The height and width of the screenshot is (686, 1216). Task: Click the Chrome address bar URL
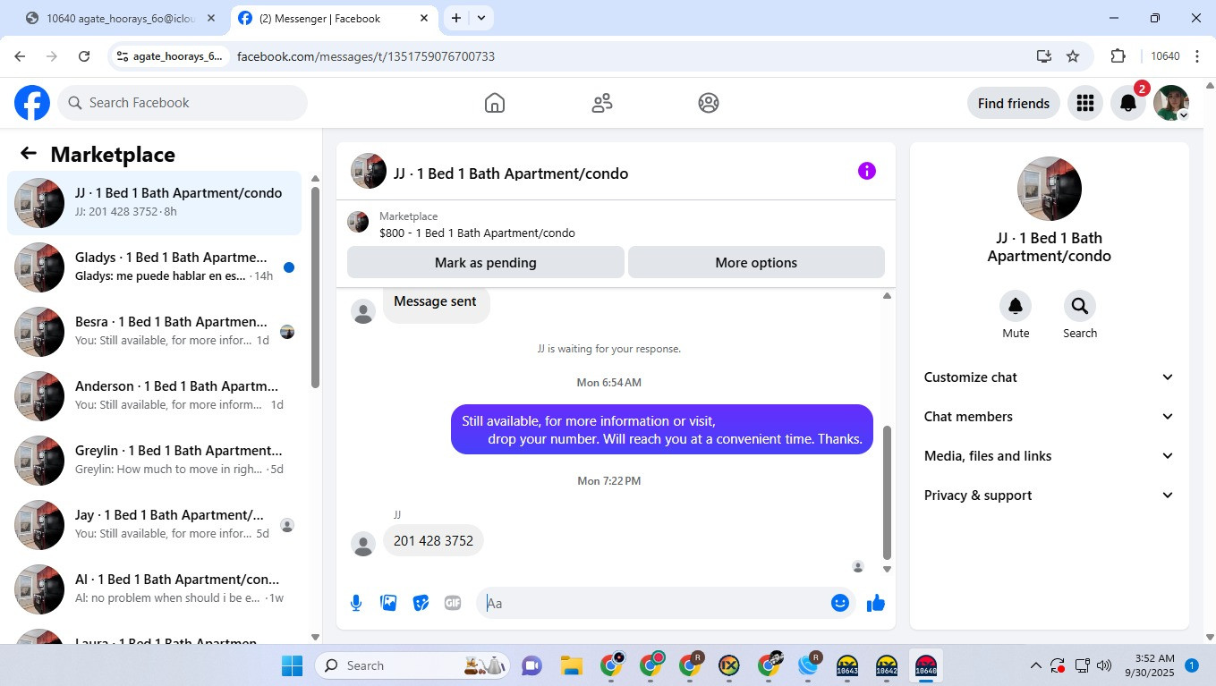click(x=366, y=56)
